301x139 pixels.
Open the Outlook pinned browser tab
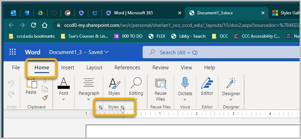pyautogui.click(x=13, y=13)
